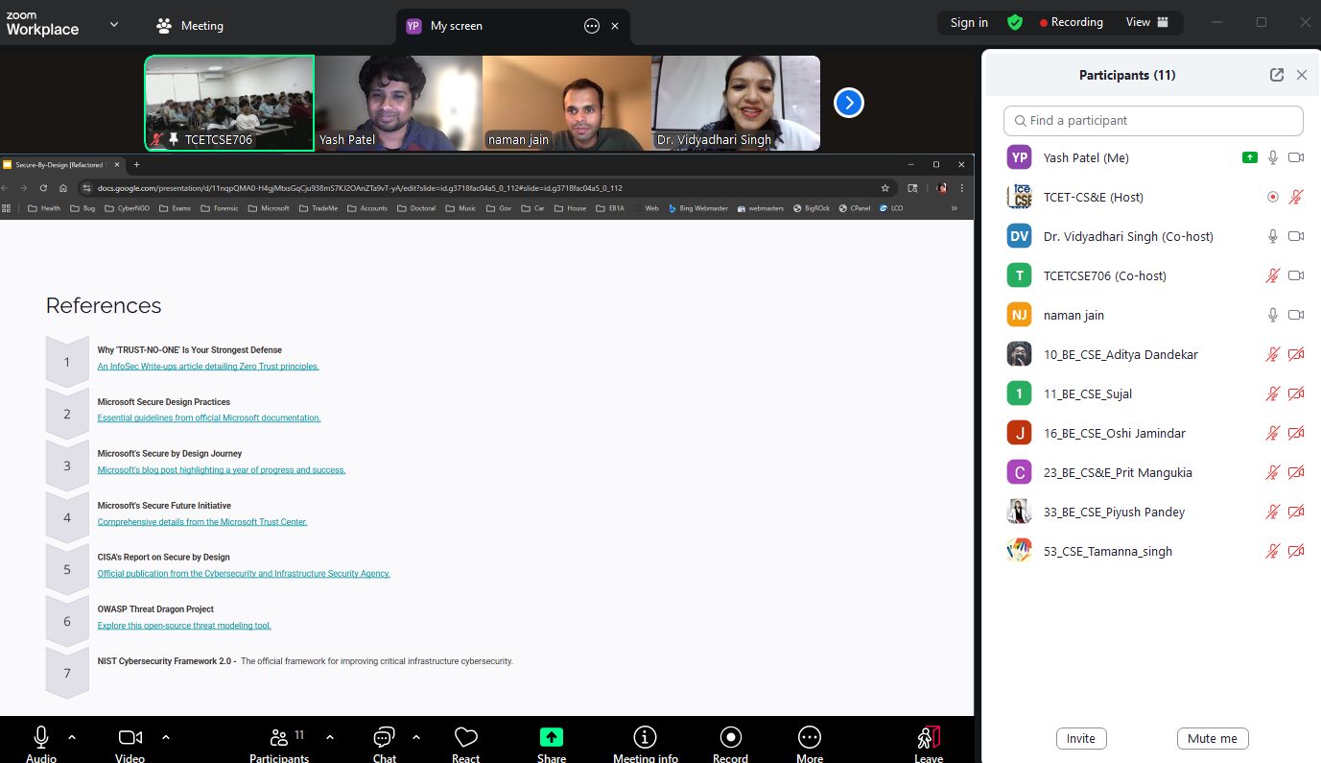Click the encryption shield icon
This screenshot has height=763, width=1321.
click(x=1014, y=23)
